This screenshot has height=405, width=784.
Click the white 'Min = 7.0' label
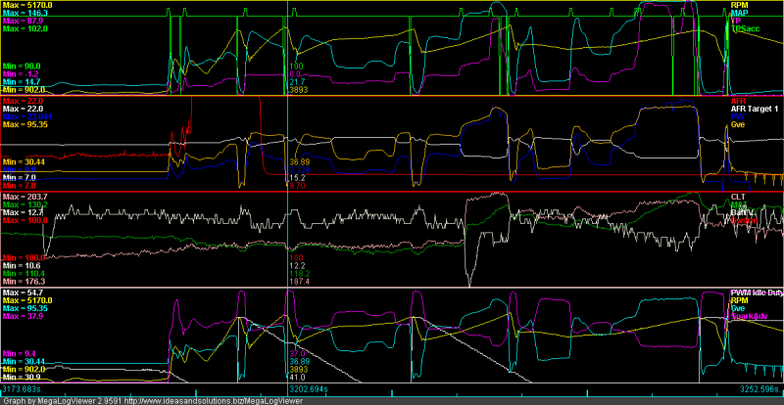click(18, 177)
